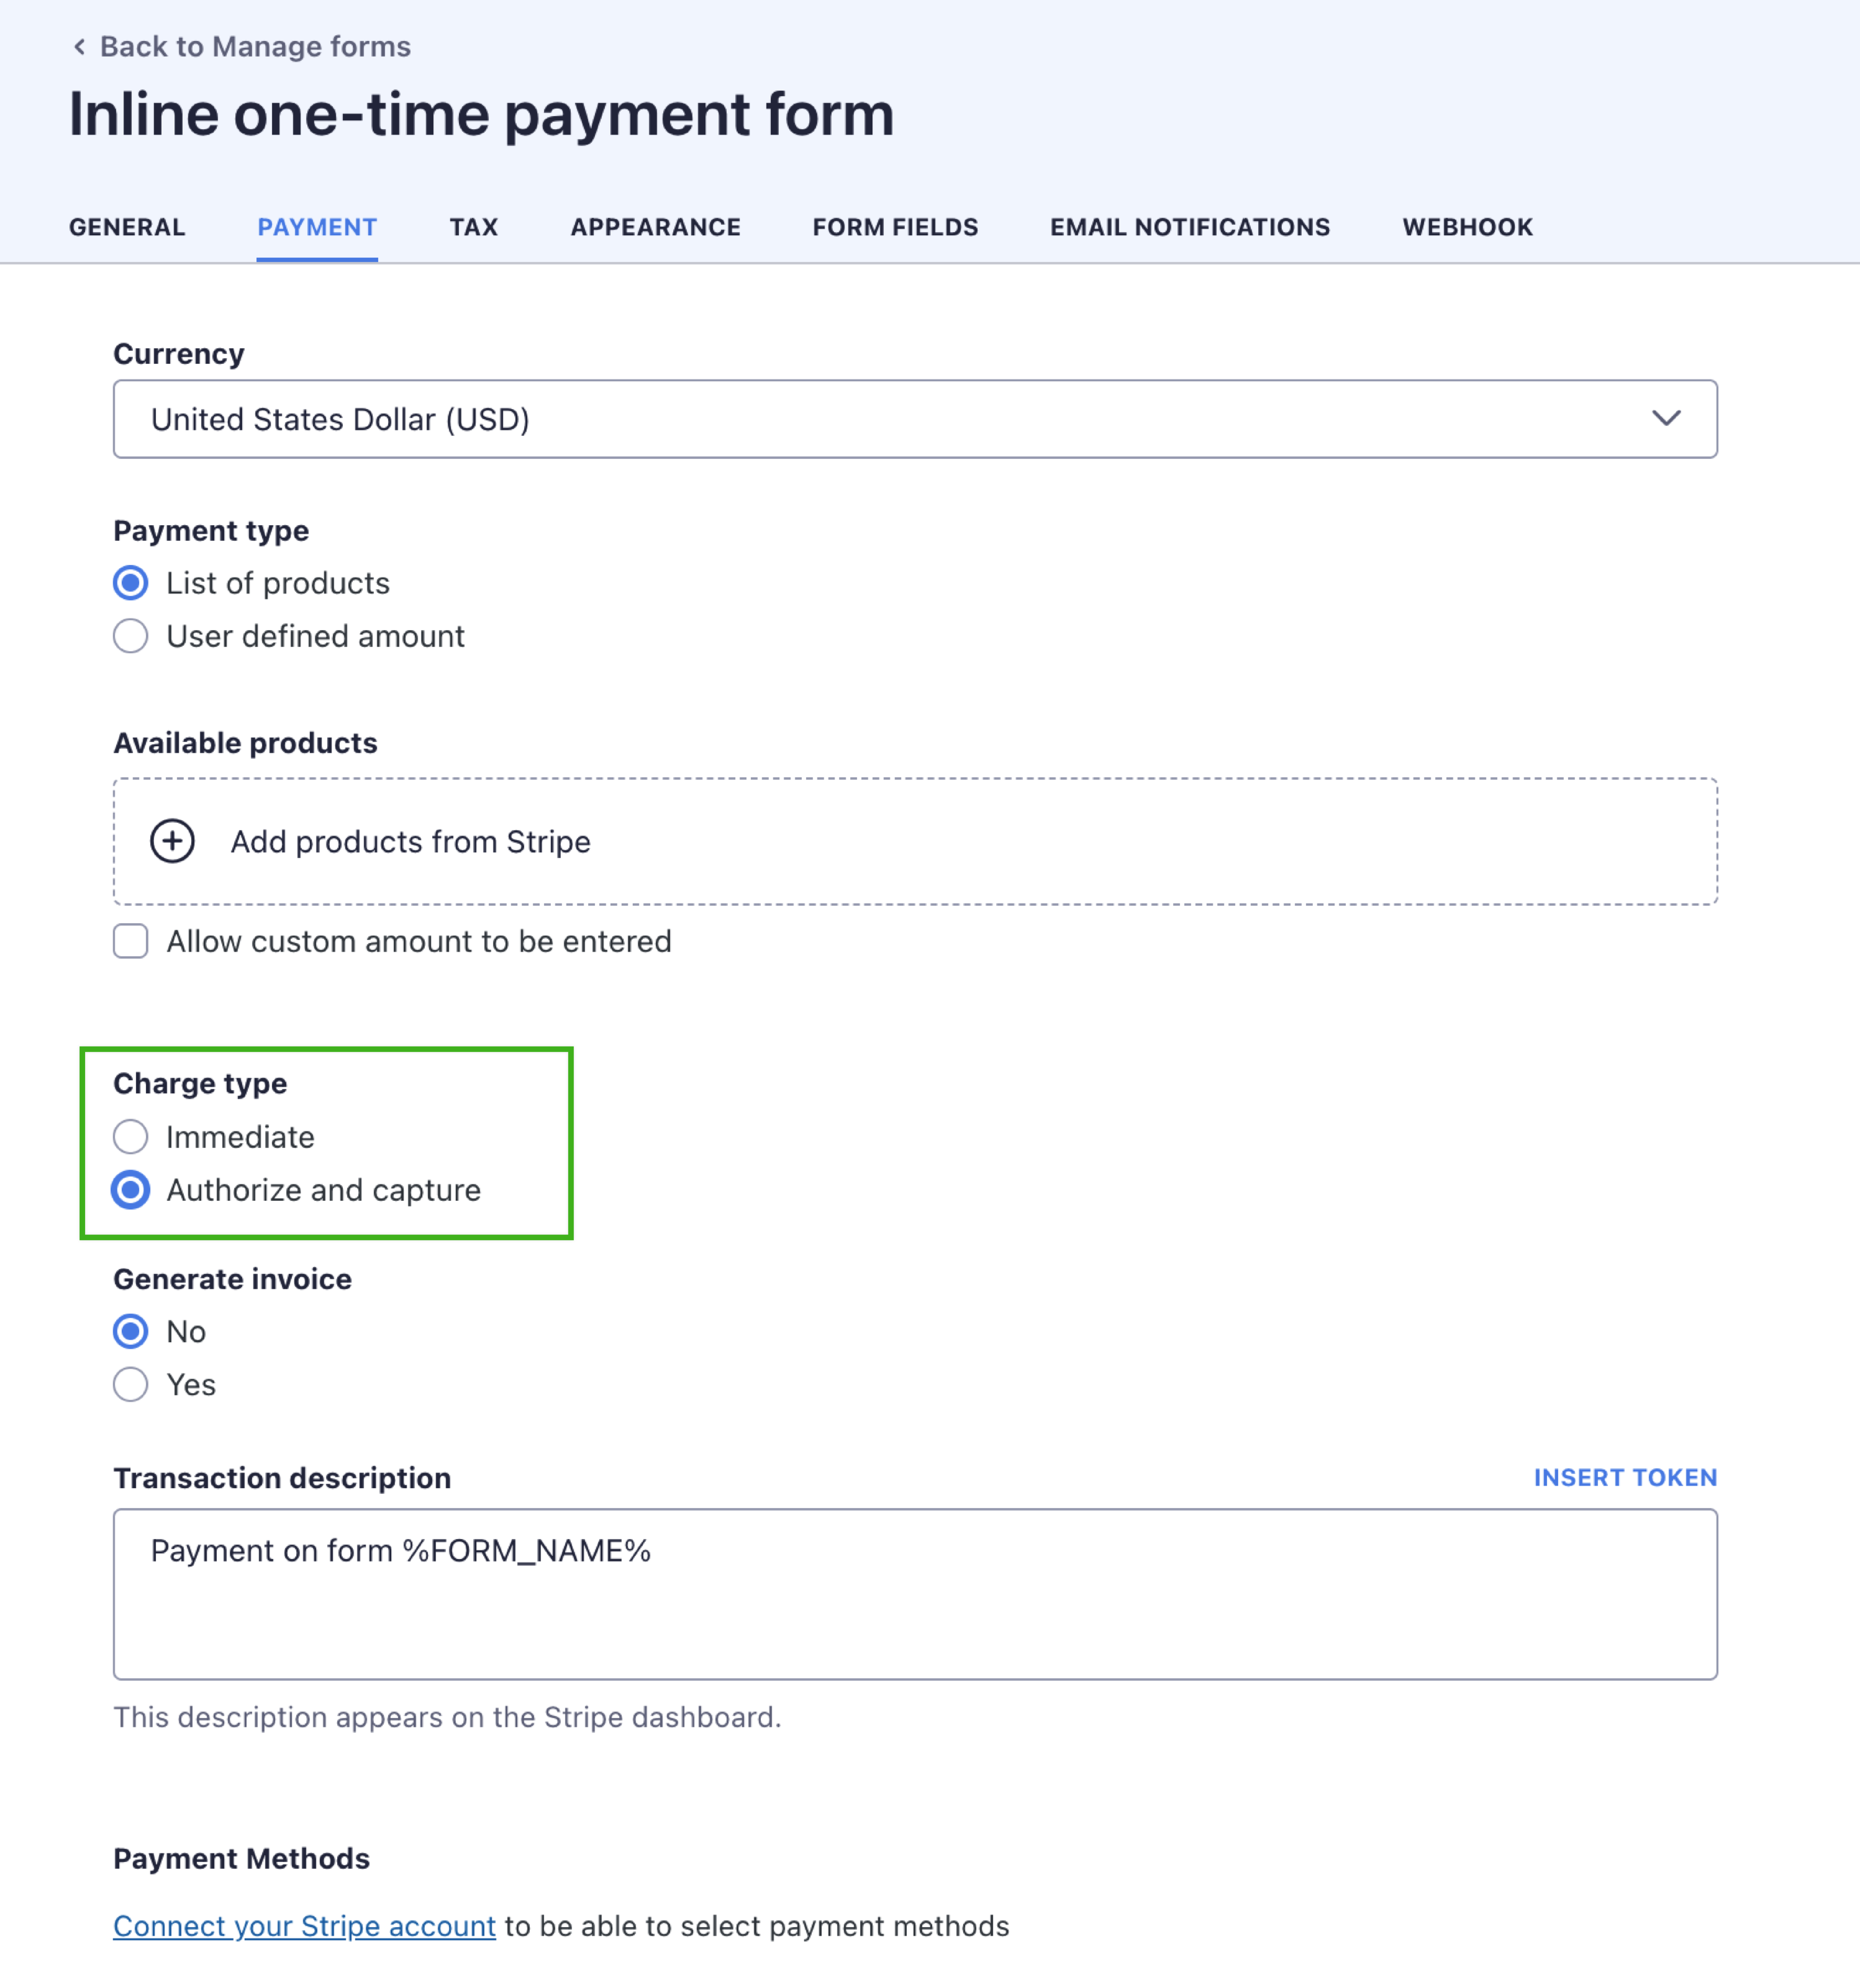Switch to the General tab
Image resolution: width=1860 pixels, height=1988 pixels.
click(x=127, y=227)
